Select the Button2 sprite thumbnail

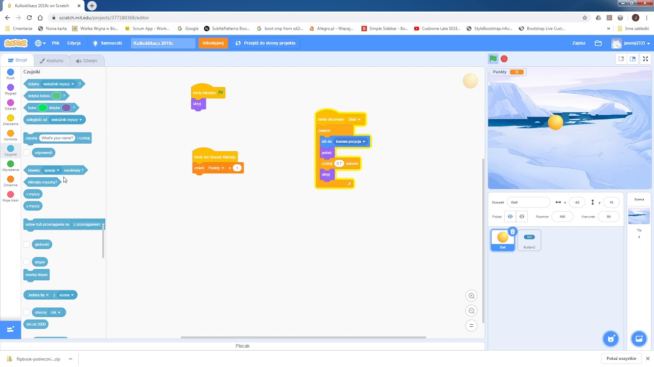tap(529, 240)
